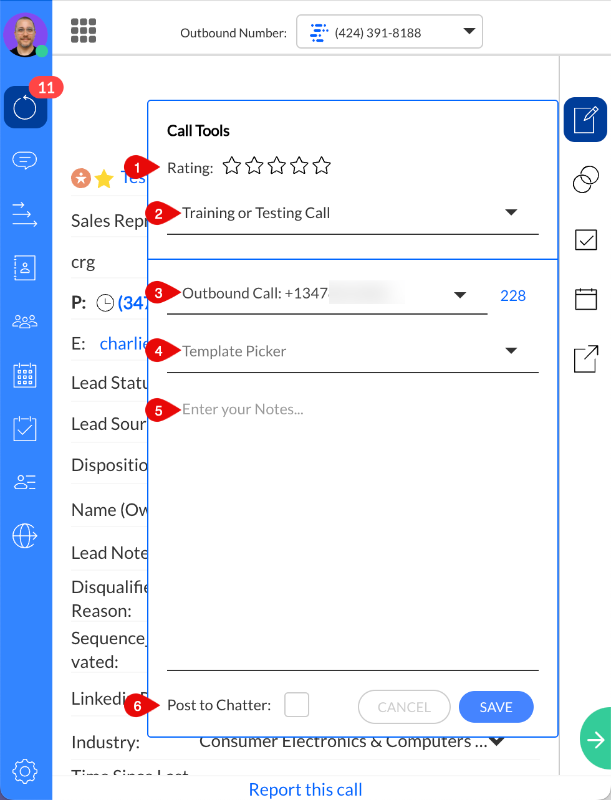Viewport: 611px width, 800px height.
Task: Save the call notes with the SAVE button
Action: click(x=496, y=707)
